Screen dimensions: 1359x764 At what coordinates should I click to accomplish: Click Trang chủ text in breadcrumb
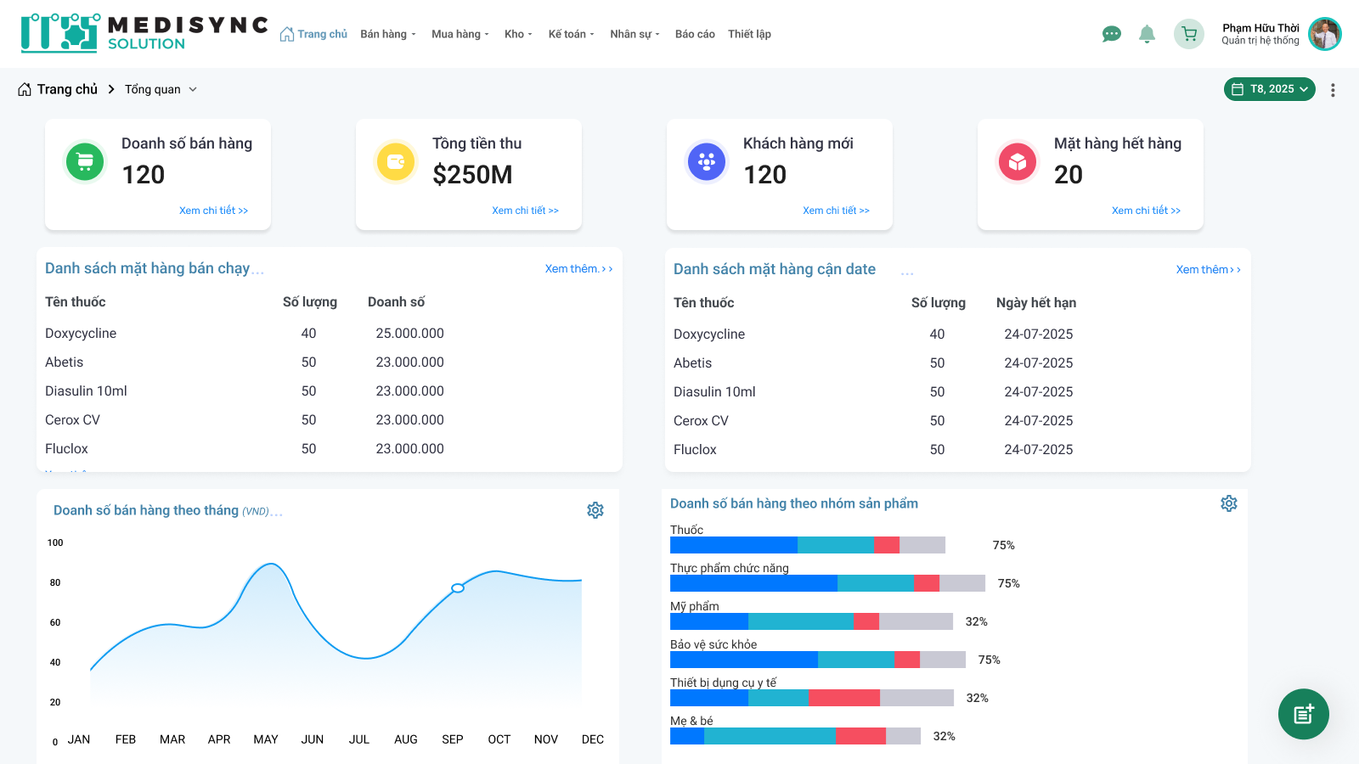[67, 89]
